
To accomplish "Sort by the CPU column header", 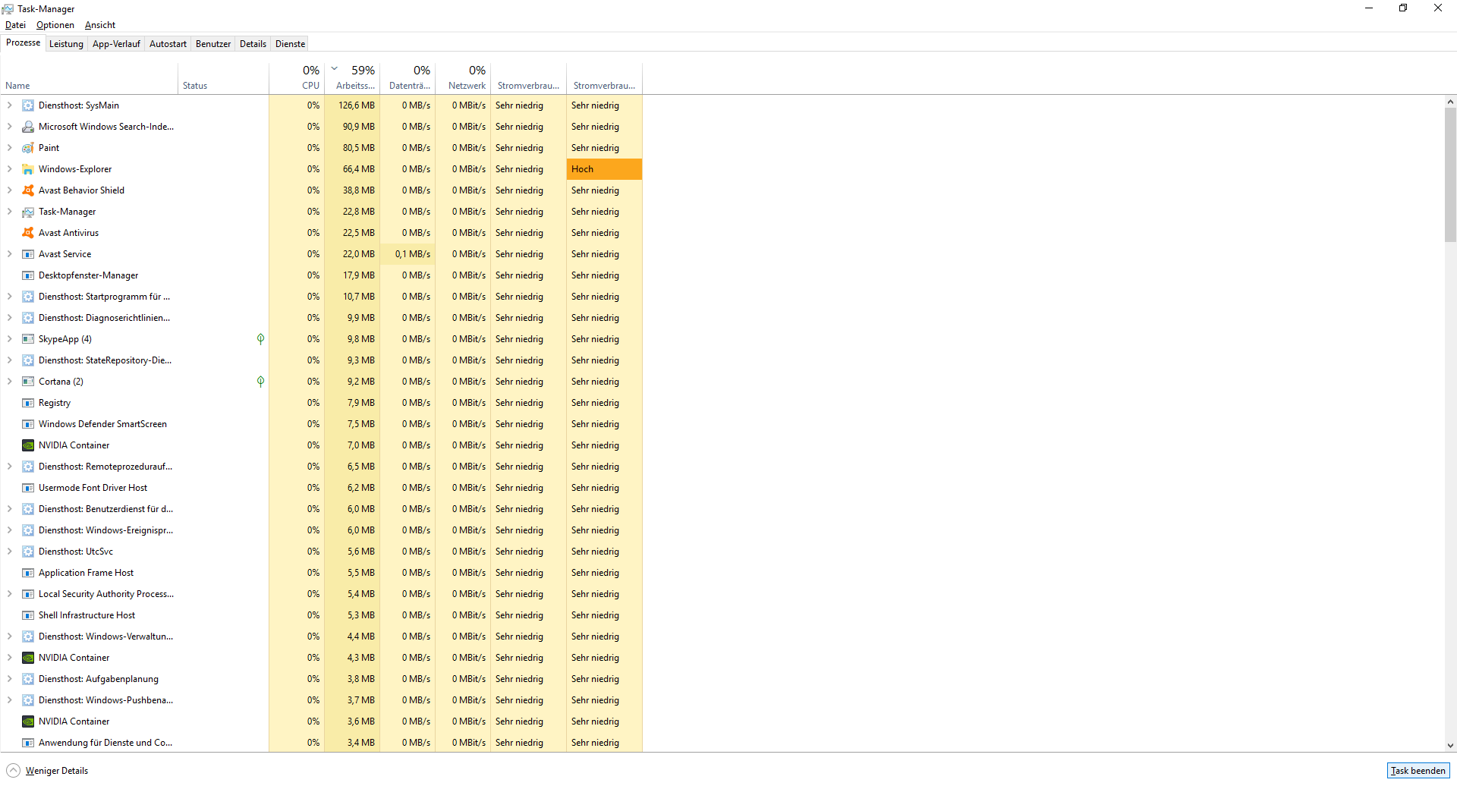I will (x=297, y=79).
